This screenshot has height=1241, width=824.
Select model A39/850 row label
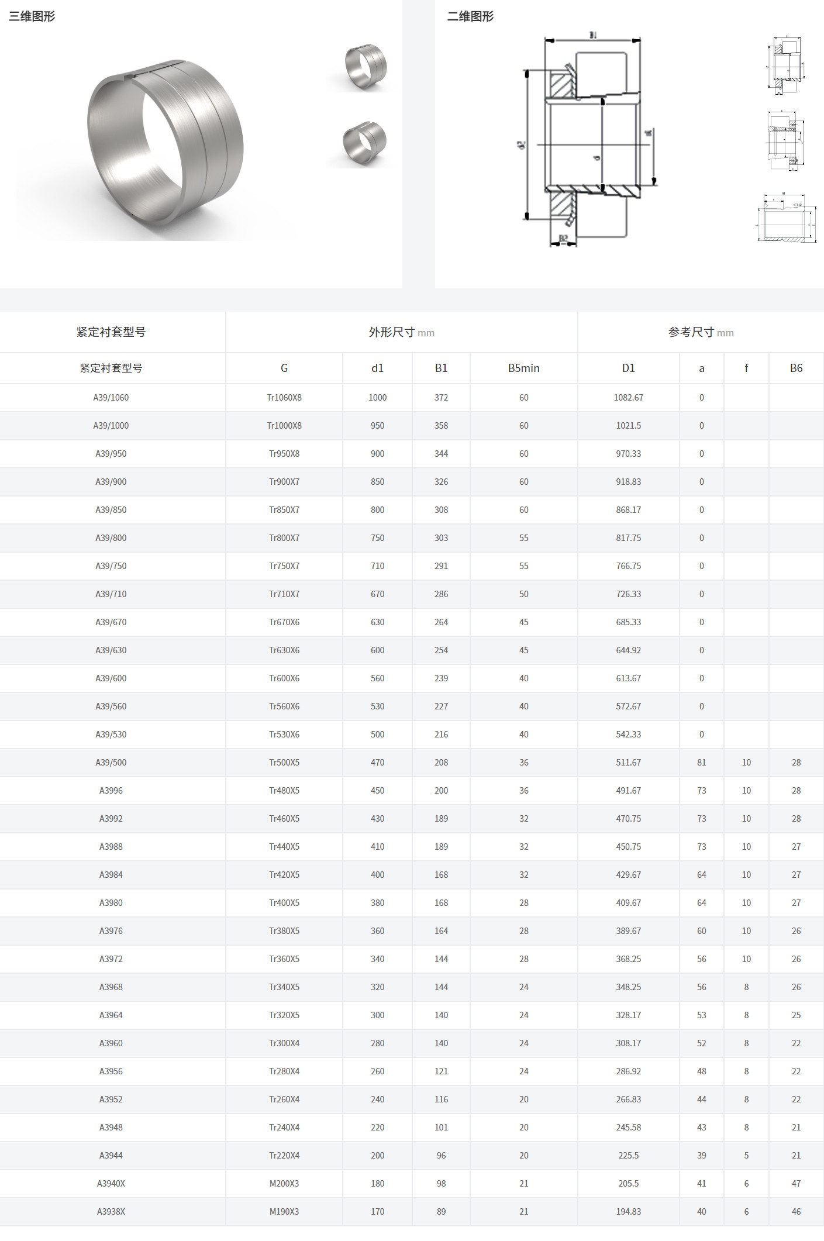(111, 510)
